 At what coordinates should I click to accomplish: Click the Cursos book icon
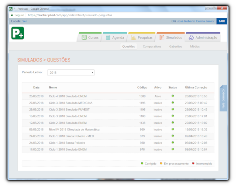84,37
